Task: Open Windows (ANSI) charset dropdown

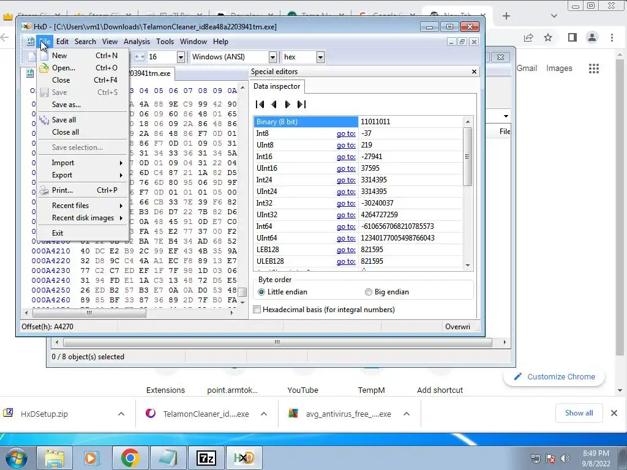Action: click(x=272, y=57)
